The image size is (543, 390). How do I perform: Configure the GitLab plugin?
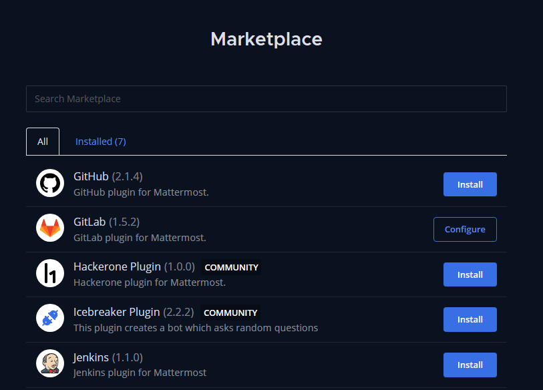pos(465,229)
